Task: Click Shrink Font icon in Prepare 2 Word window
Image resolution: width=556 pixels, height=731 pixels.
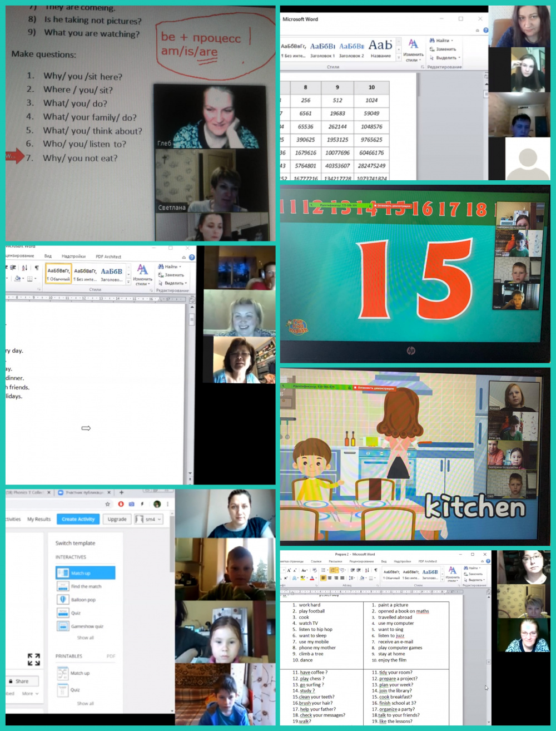Action: coord(295,570)
